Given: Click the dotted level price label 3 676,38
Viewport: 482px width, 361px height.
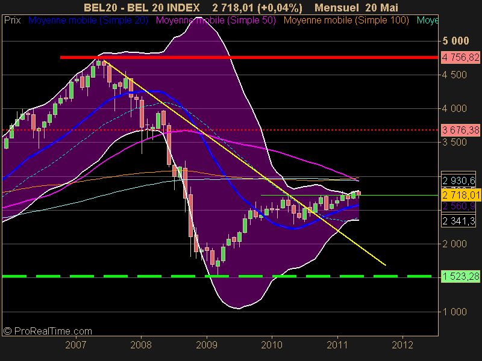Looking at the screenshot, I should coord(460,130).
